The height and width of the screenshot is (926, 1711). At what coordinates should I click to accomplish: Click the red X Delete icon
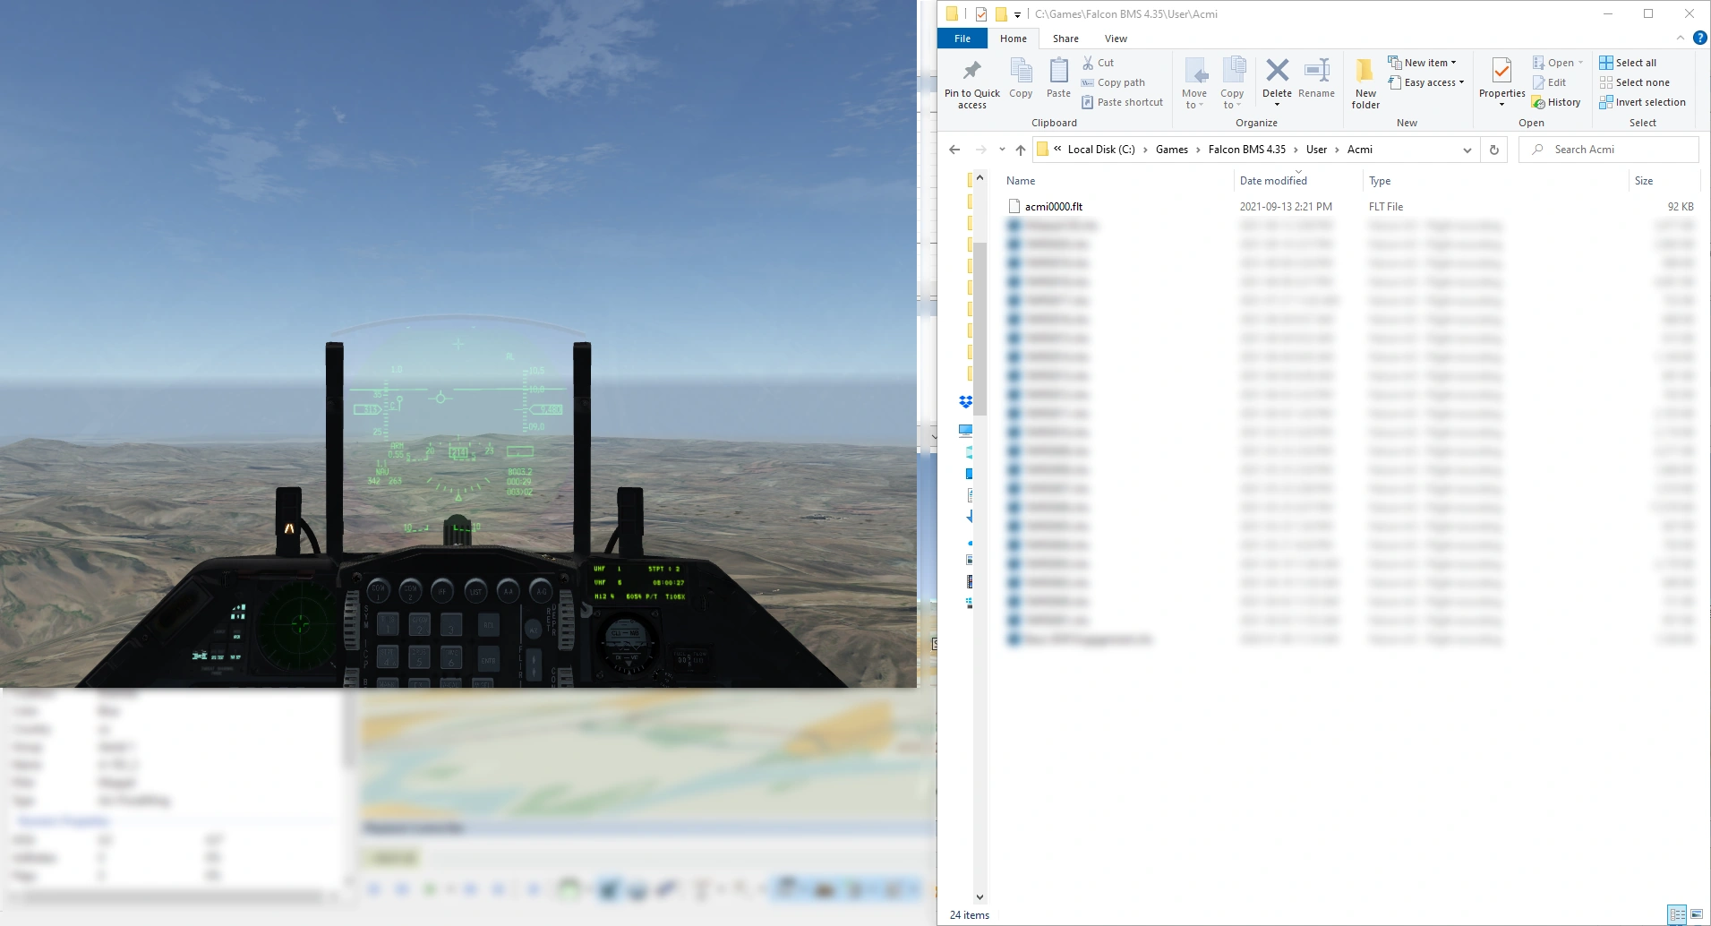click(1277, 71)
